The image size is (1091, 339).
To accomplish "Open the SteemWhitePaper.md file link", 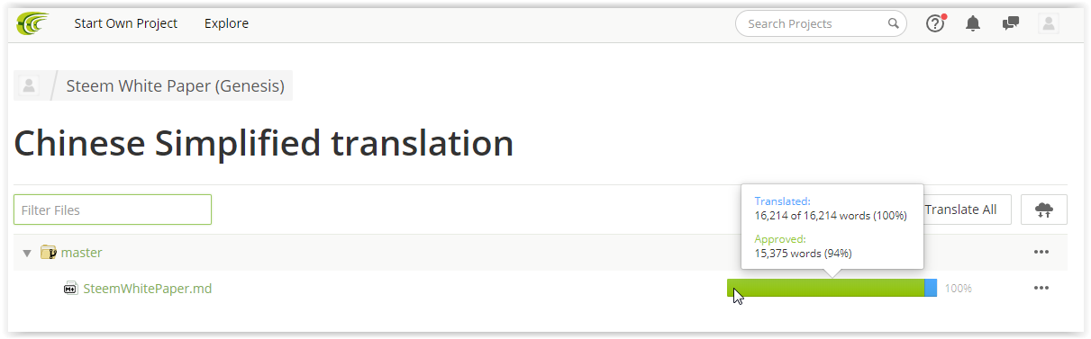I will 148,289.
